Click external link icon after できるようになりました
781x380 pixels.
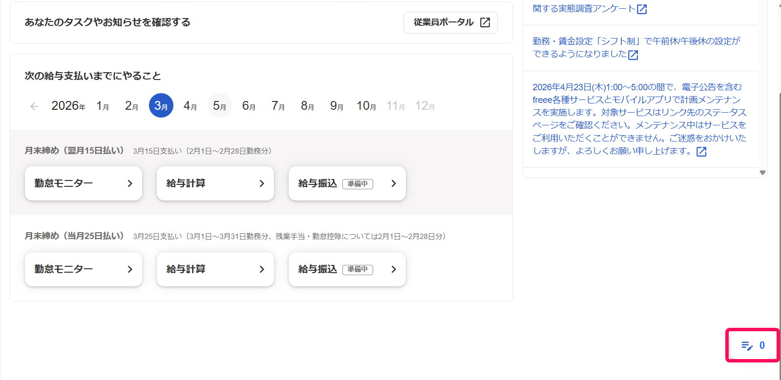click(x=633, y=55)
